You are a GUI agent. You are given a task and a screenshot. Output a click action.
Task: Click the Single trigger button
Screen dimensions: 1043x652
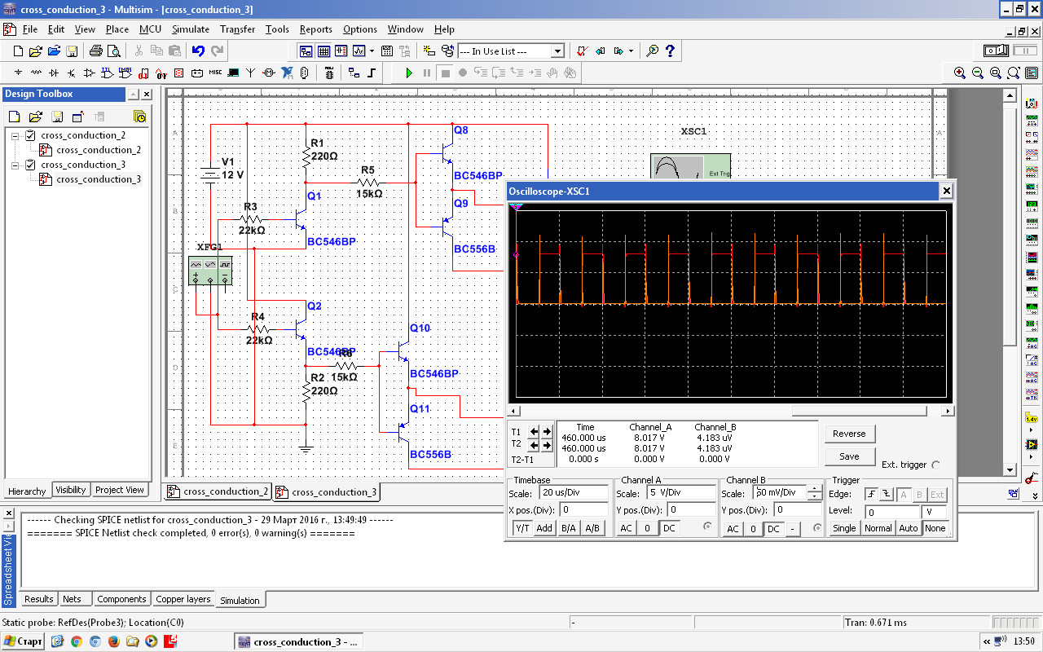click(844, 528)
